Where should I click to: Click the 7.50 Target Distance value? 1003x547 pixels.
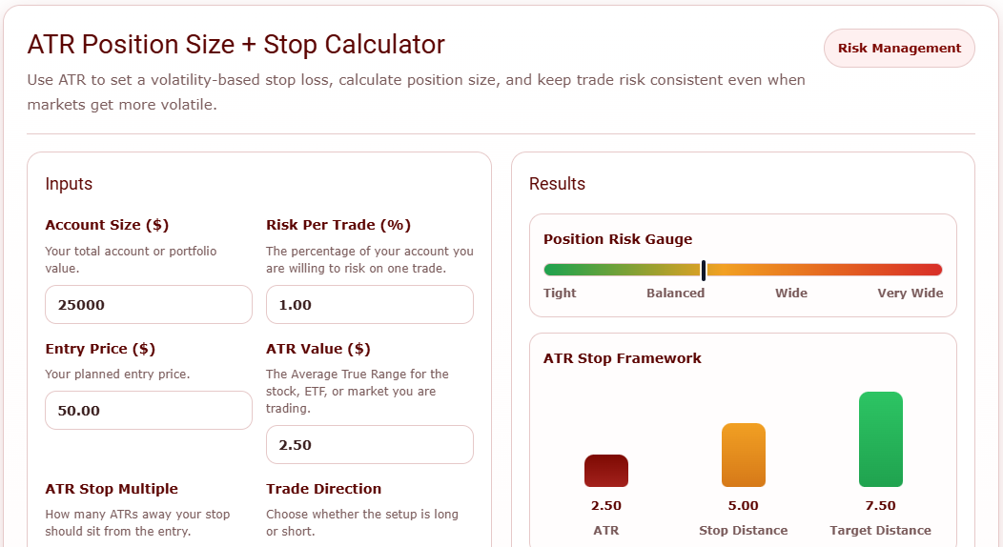click(x=880, y=505)
